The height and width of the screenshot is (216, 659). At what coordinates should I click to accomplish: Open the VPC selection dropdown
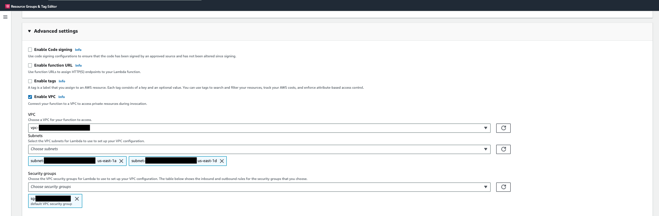(x=259, y=128)
